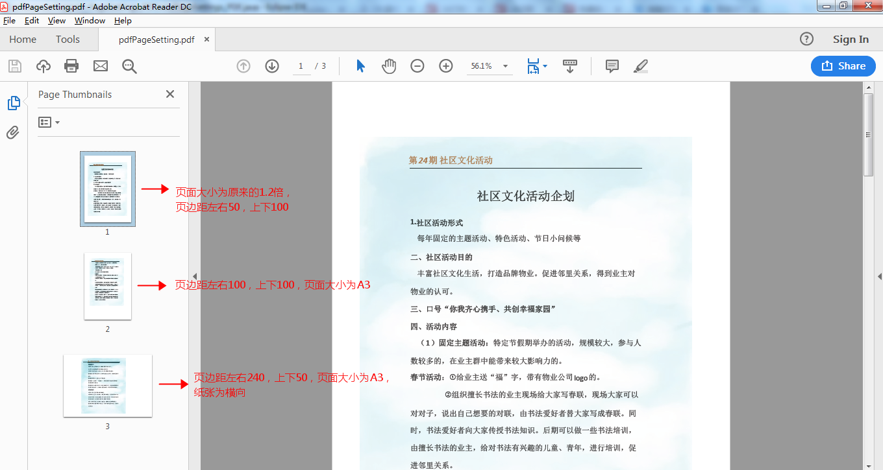Enter Read Mode via toolbar icon
883x470 pixels.
(x=569, y=65)
